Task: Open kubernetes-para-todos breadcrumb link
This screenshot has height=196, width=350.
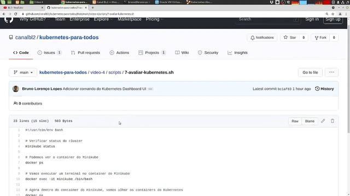Action: click(x=63, y=72)
